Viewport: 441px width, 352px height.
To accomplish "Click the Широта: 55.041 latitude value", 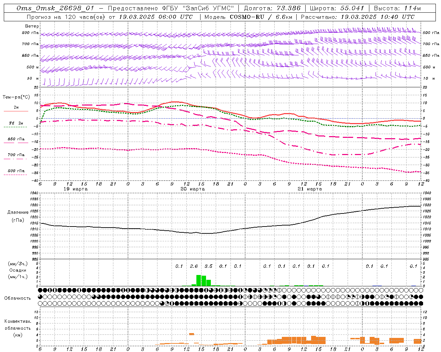I will pyautogui.click(x=337, y=8).
